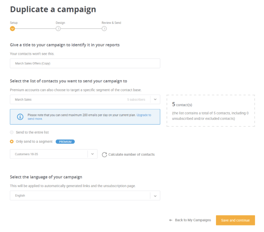
Task: Click Upgrade to send more link
Action: click(89, 117)
